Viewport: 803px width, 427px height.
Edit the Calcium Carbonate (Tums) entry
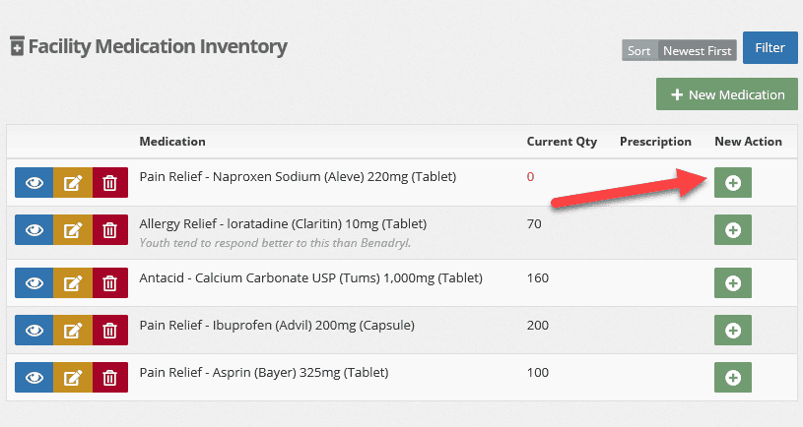(73, 282)
